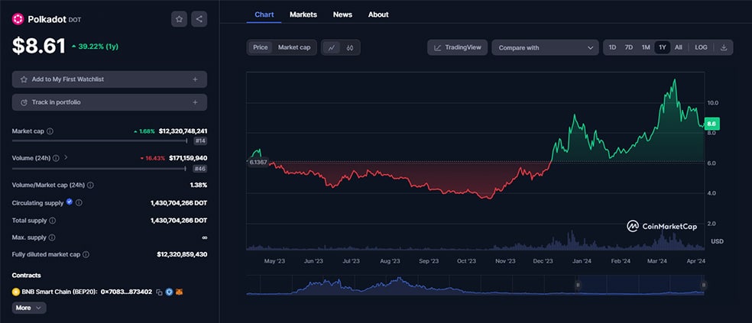
Task: Open the Compare with dropdown
Action: [x=546, y=47]
